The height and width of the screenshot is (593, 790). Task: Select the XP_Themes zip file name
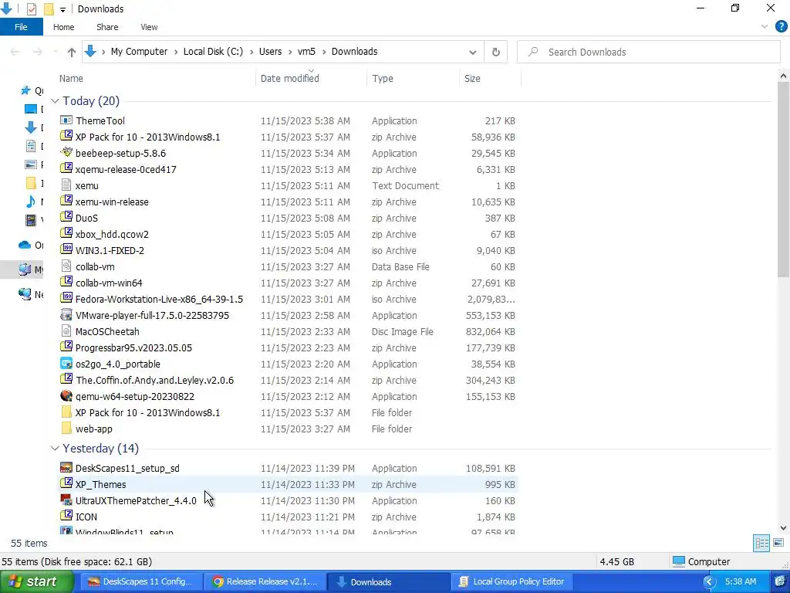click(x=101, y=485)
